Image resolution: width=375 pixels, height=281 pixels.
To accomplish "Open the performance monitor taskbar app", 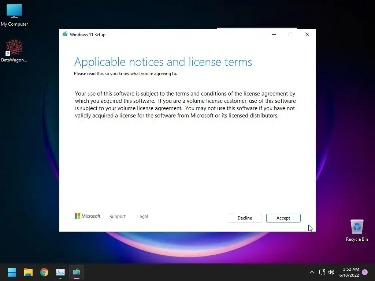I will click(x=60, y=272).
